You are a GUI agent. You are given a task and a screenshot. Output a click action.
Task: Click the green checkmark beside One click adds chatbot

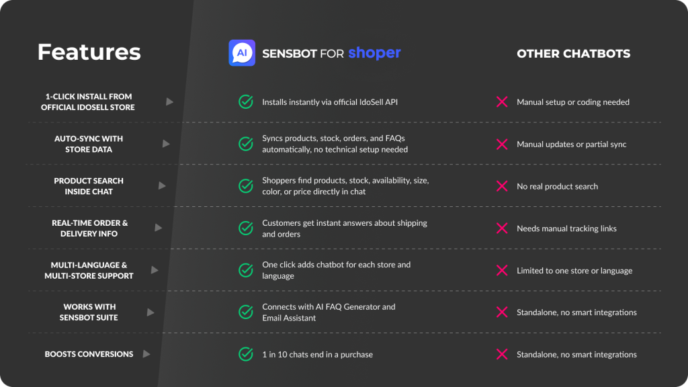tap(246, 270)
